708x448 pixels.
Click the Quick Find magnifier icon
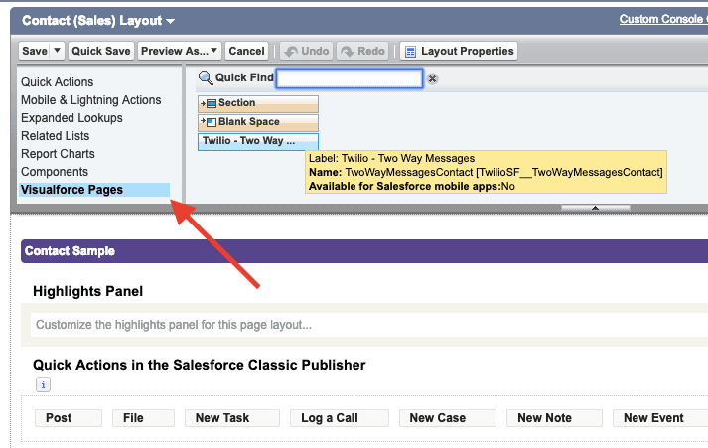206,78
